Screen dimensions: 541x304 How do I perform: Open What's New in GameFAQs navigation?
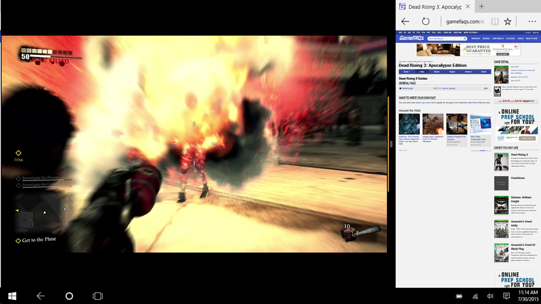[x=532, y=39]
